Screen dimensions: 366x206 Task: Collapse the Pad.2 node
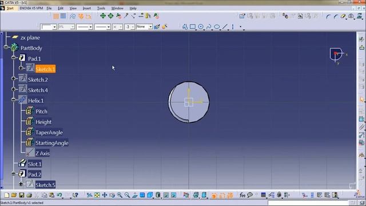pyautogui.click(x=14, y=173)
